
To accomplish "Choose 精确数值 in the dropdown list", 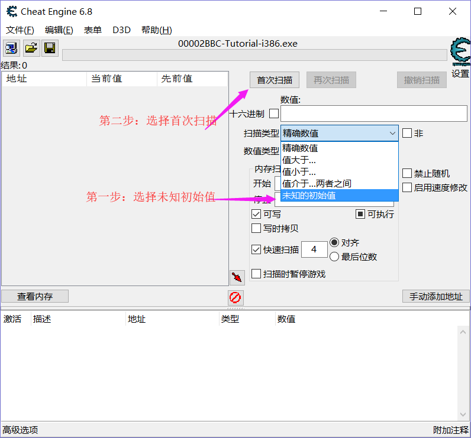I will coord(340,148).
